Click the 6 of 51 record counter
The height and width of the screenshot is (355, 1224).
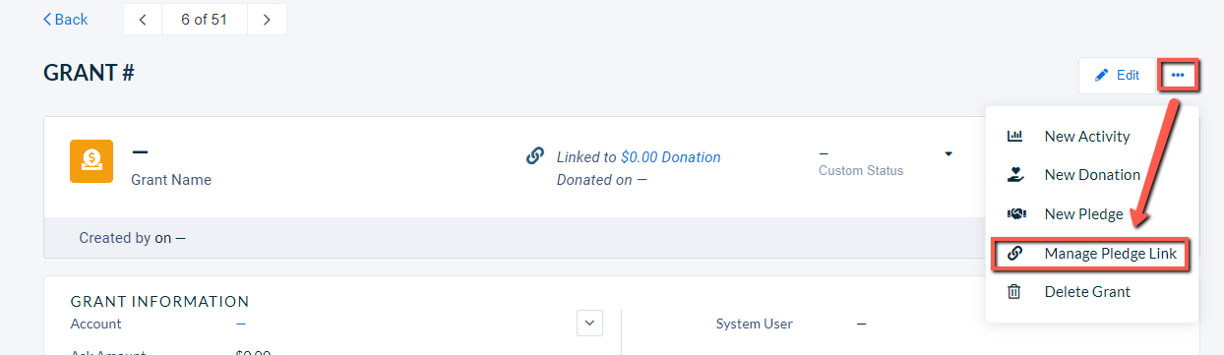point(205,20)
